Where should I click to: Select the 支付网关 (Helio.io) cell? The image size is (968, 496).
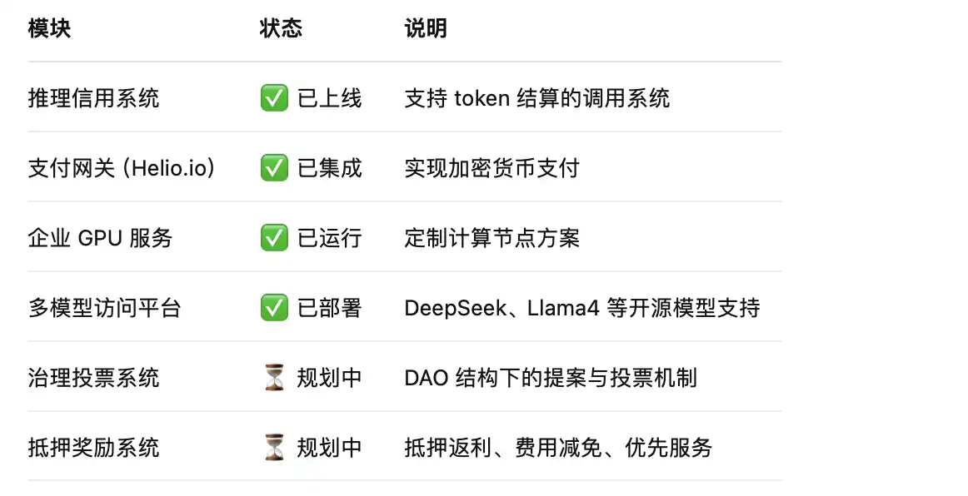pyautogui.click(x=122, y=169)
